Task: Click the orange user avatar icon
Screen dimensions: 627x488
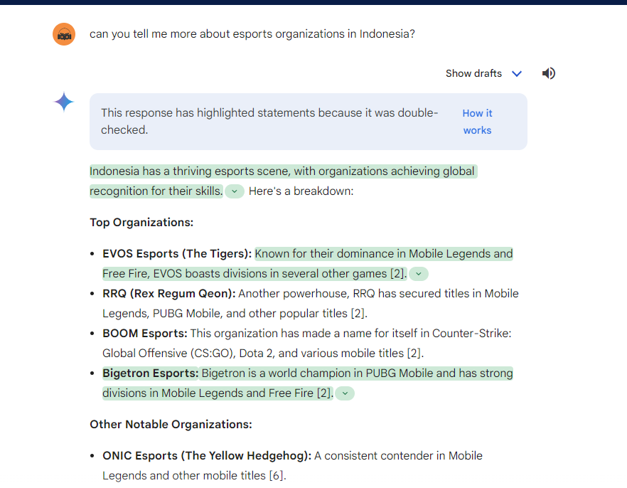Action: [x=64, y=34]
